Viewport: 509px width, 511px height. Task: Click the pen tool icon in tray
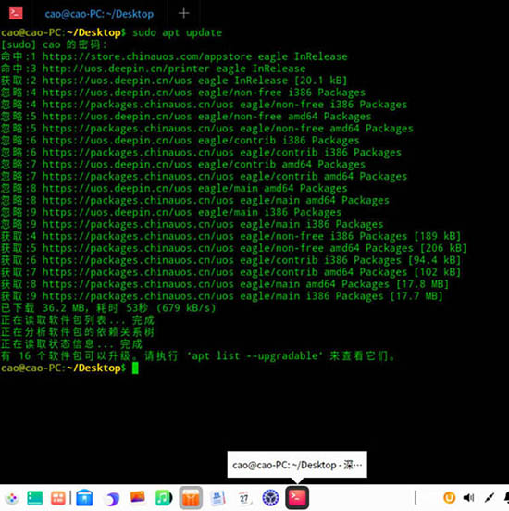[490, 498]
